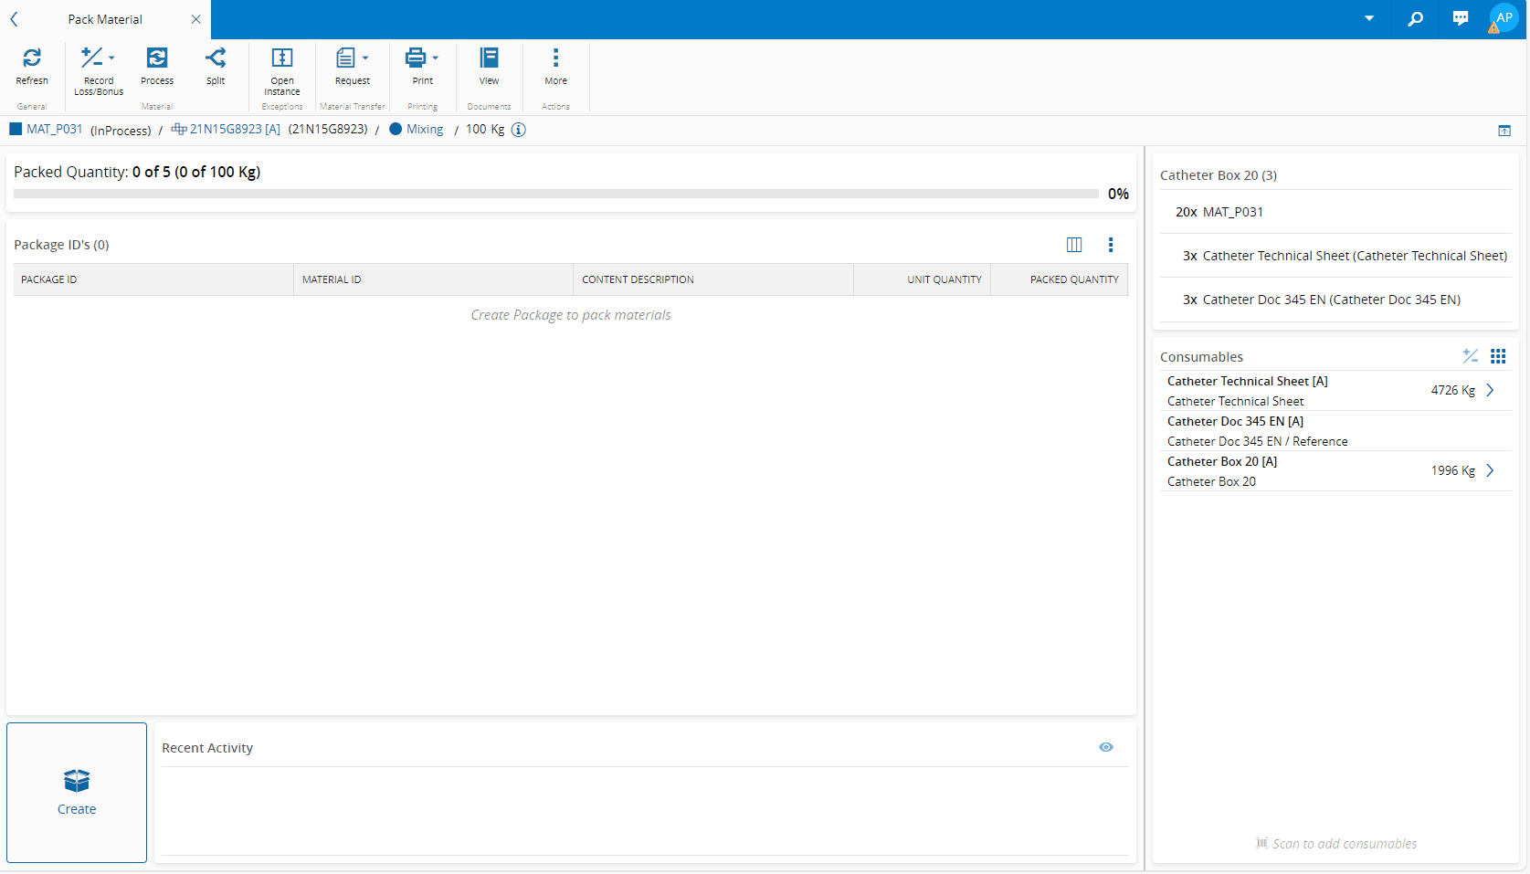Image resolution: width=1530 pixels, height=874 pixels.
Task: Click the material info icon
Action: click(519, 130)
